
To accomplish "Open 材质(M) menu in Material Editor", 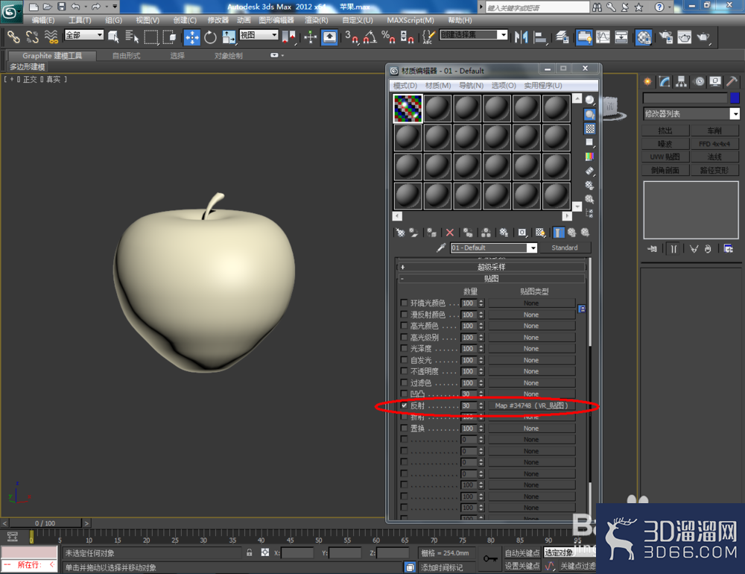I will pyautogui.click(x=438, y=86).
